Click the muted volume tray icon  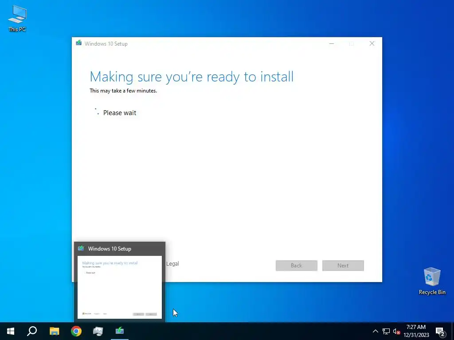(396, 331)
